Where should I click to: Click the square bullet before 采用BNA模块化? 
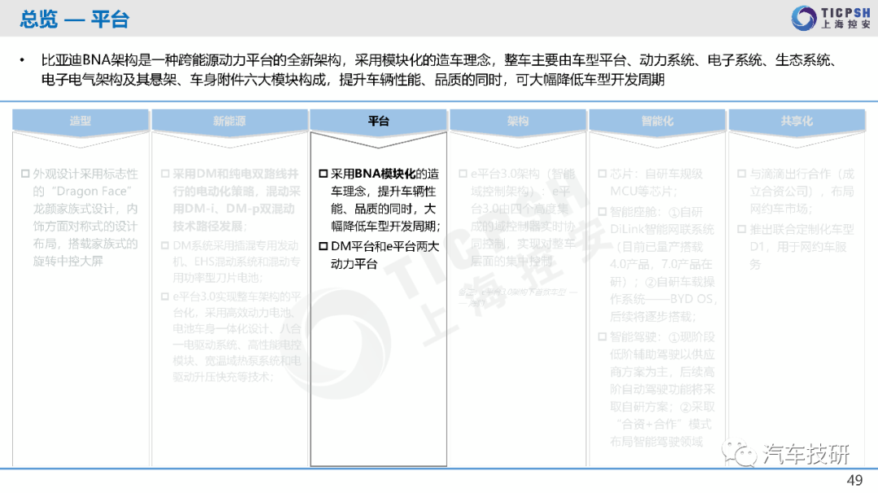323,174
